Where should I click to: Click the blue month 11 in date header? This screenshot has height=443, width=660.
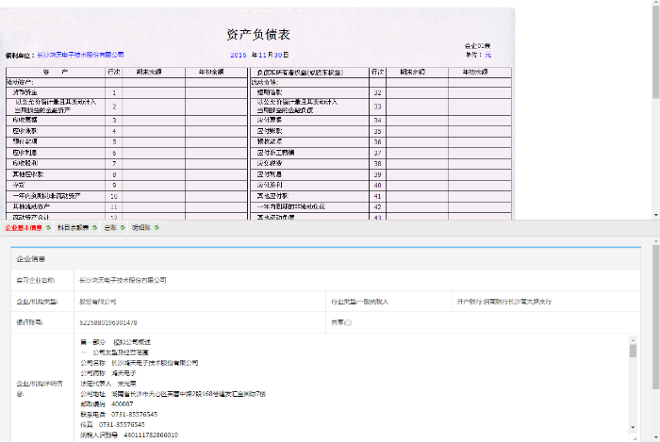click(262, 55)
